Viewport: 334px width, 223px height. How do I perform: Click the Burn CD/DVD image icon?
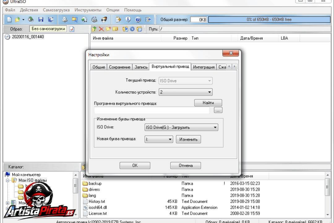(x=104, y=20)
